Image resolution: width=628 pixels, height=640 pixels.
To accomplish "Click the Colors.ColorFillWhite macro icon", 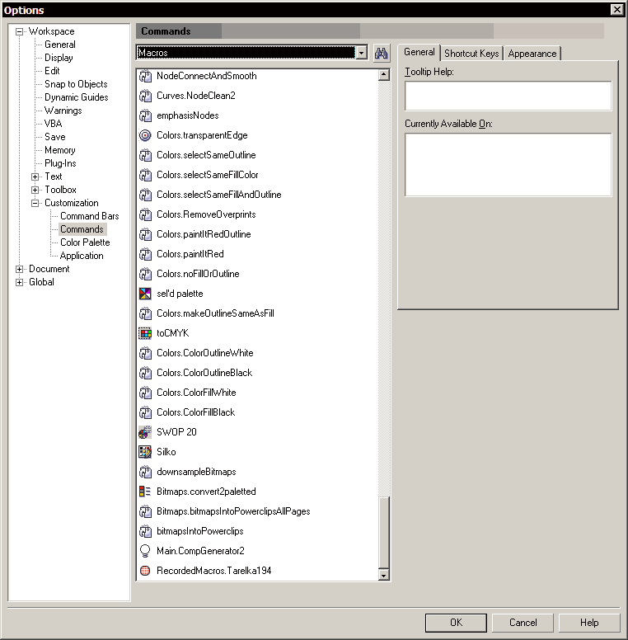I will [145, 393].
